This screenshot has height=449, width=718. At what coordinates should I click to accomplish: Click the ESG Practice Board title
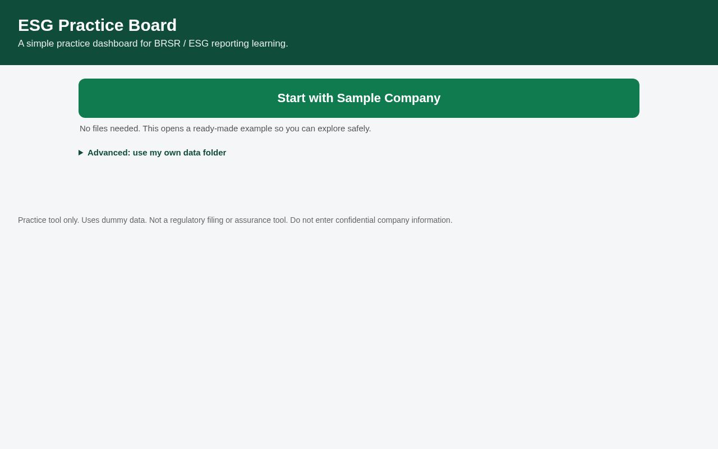(97, 25)
